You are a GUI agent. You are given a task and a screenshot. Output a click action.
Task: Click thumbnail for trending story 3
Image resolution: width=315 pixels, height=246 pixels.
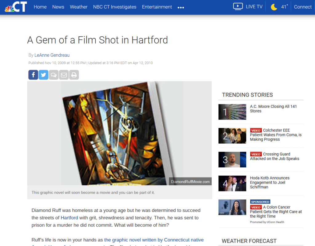pyautogui.click(x=232, y=160)
